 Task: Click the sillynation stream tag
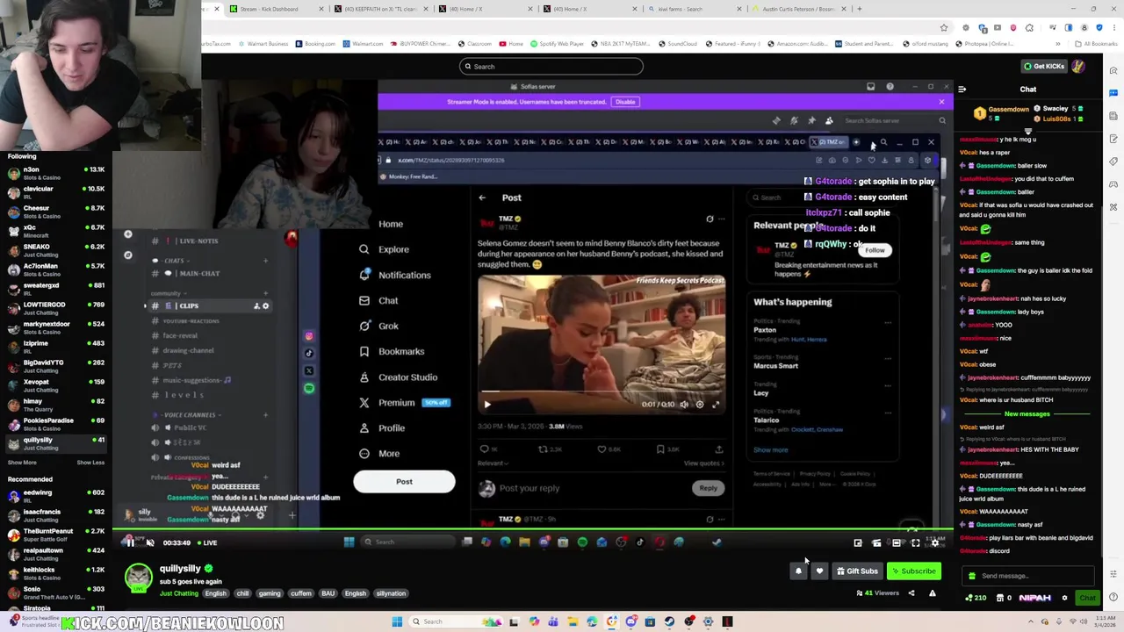click(391, 593)
